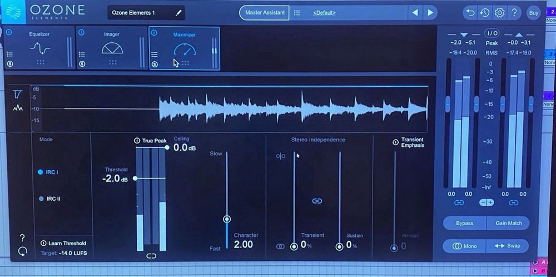Screen dimensions: 556x277
Task: Click the Buy button
Action: [534, 13]
